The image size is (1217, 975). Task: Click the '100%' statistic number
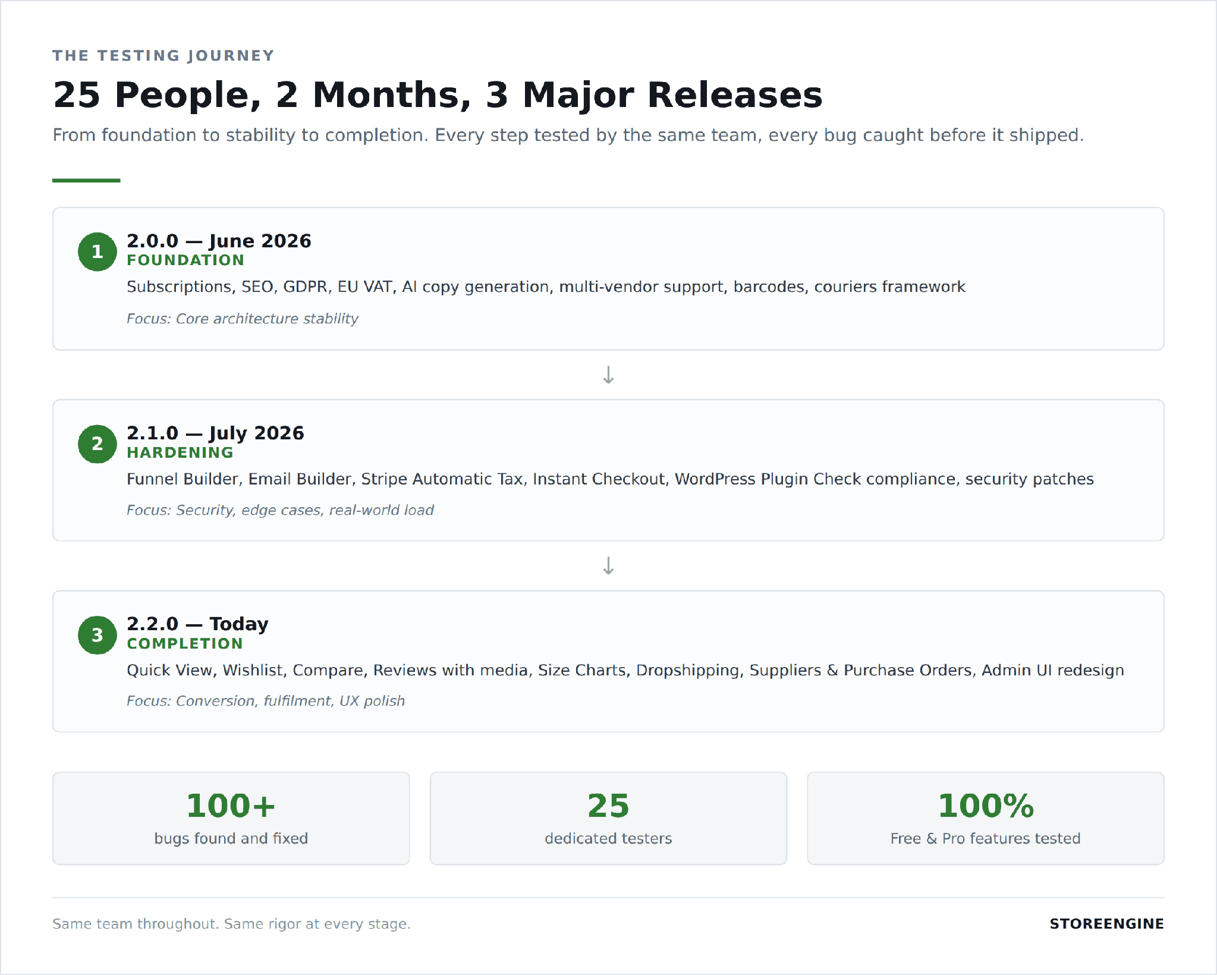click(986, 806)
